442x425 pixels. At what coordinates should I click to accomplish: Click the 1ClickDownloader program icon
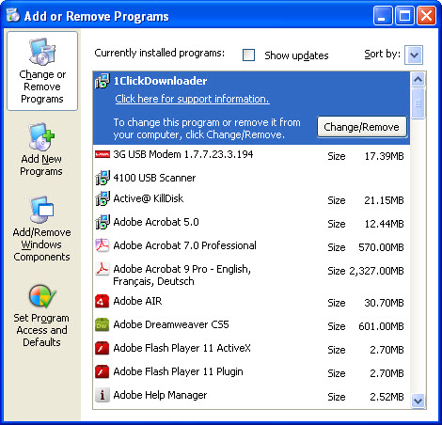point(103,81)
